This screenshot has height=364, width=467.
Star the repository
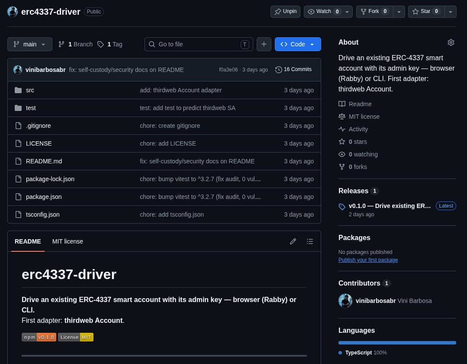[426, 12]
